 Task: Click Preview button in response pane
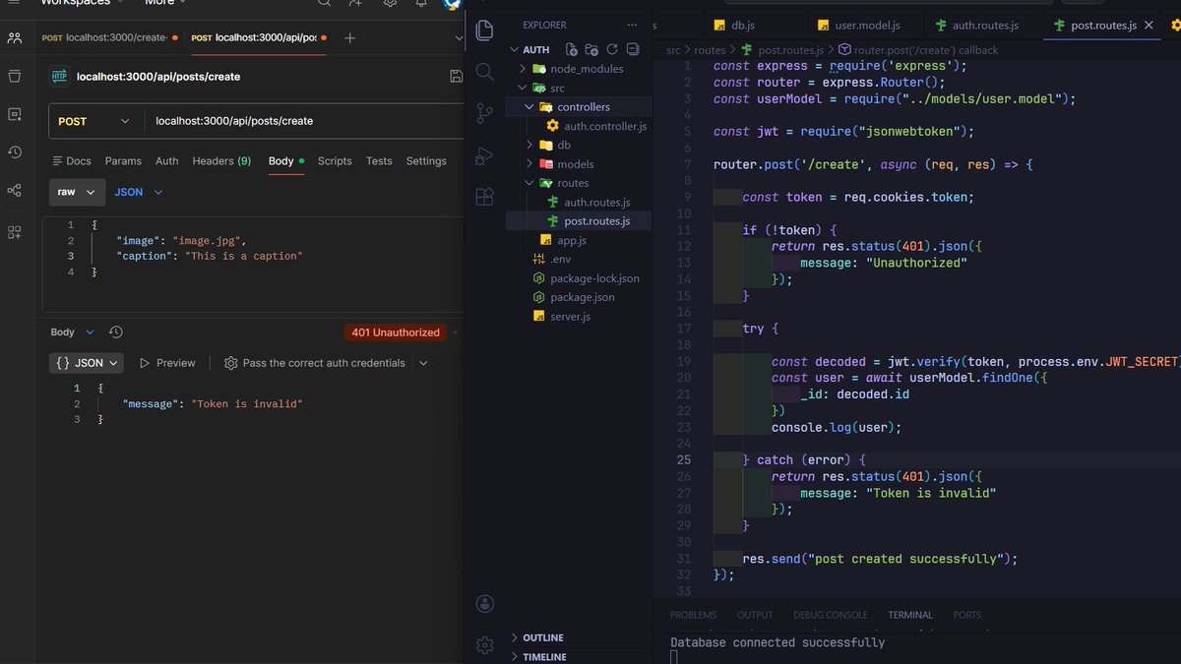point(167,363)
